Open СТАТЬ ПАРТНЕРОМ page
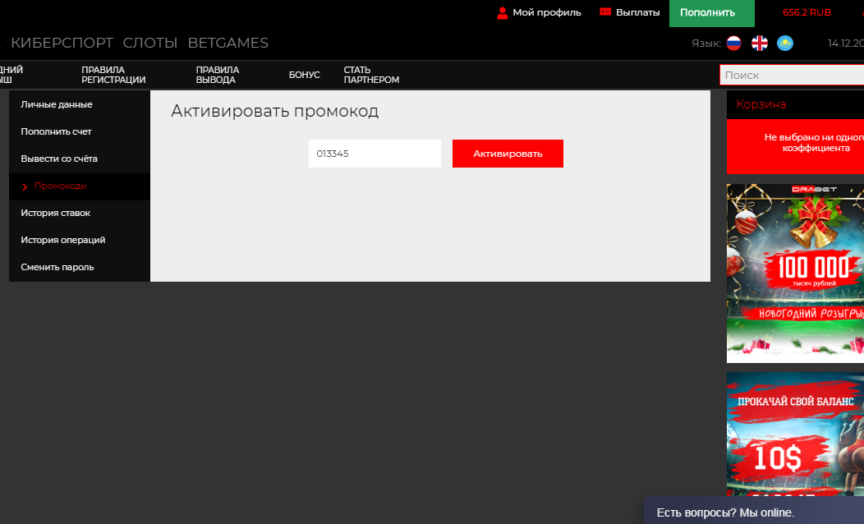Image resolution: width=864 pixels, height=524 pixels. pyautogui.click(x=371, y=75)
